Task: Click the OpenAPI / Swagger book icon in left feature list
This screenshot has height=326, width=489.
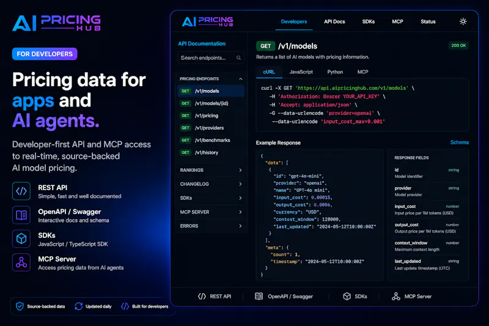Action: pyautogui.click(x=21, y=215)
